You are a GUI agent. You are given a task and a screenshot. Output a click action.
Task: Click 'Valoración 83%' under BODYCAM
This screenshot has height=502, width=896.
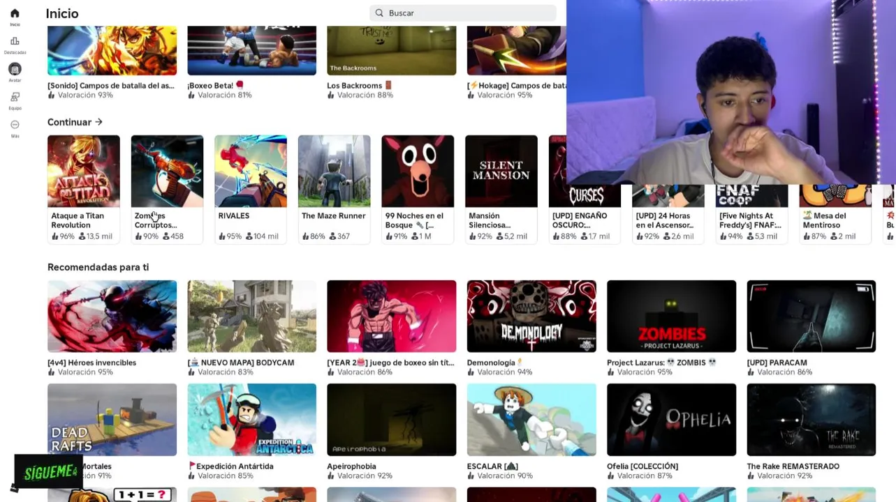click(x=225, y=372)
